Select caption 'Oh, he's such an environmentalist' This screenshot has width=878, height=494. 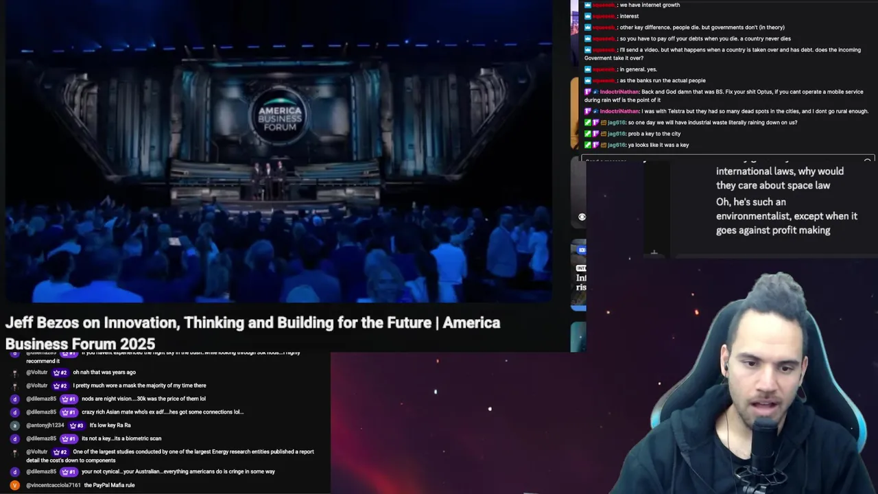[786, 216]
